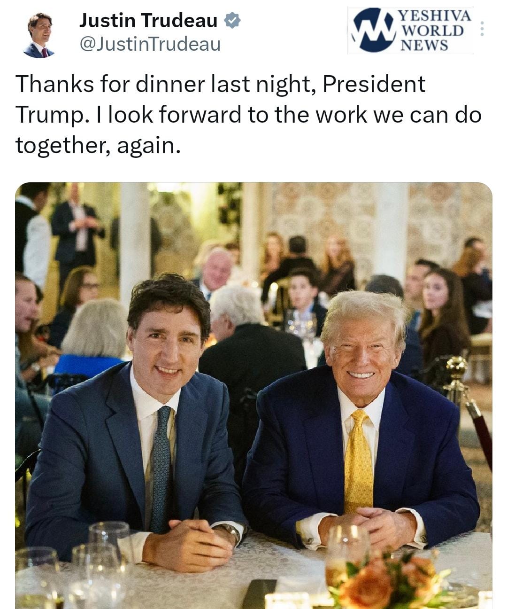507x609 pixels.
Task: Select the tweet line ending 'we can do'
Action: pyautogui.click(x=249, y=115)
